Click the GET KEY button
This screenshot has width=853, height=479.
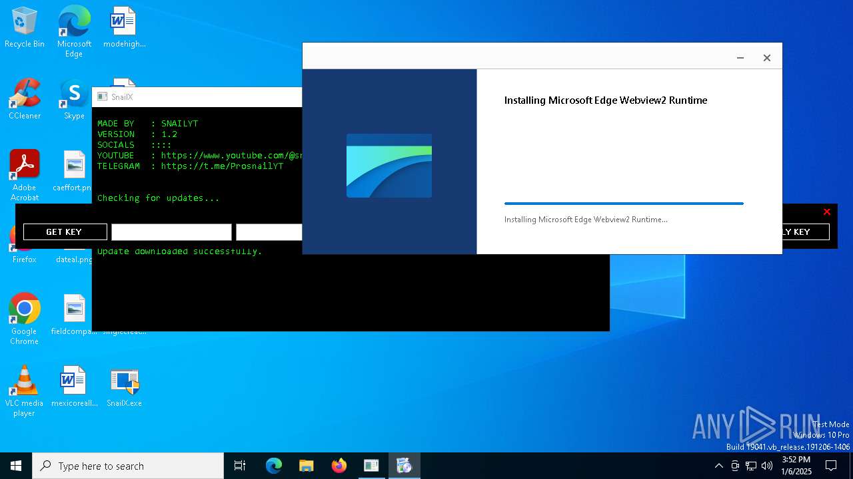[65, 232]
